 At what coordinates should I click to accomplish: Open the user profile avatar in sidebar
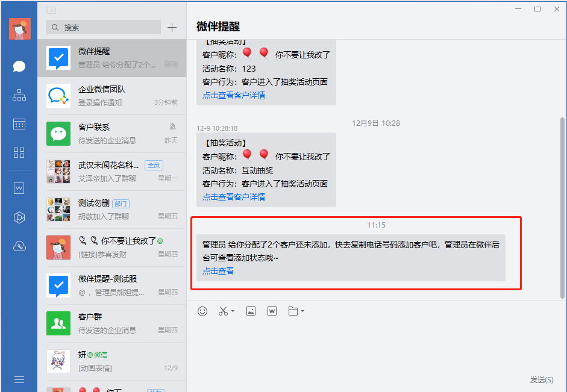point(20,28)
